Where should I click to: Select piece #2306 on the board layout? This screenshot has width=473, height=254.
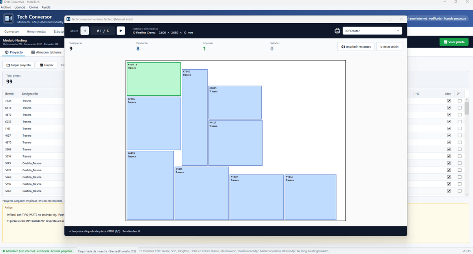click(154, 123)
